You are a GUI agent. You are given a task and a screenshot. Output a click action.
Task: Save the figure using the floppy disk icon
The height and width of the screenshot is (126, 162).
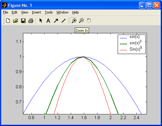coord(23,21)
